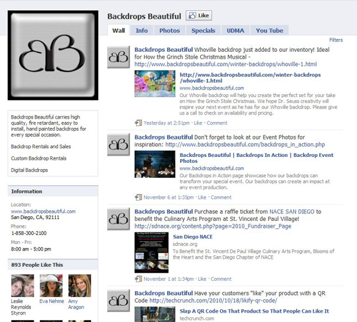Click Backdrops Beautiful name on raffle post
Screen dimensions: 357x322
pyautogui.click(x=164, y=212)
